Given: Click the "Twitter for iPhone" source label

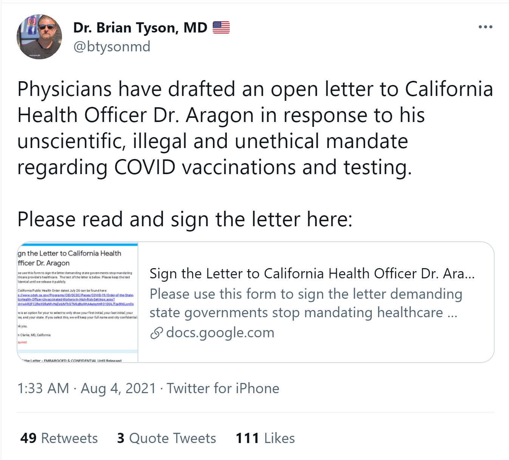Looking at the screenshot, I should tap(223, 388).
